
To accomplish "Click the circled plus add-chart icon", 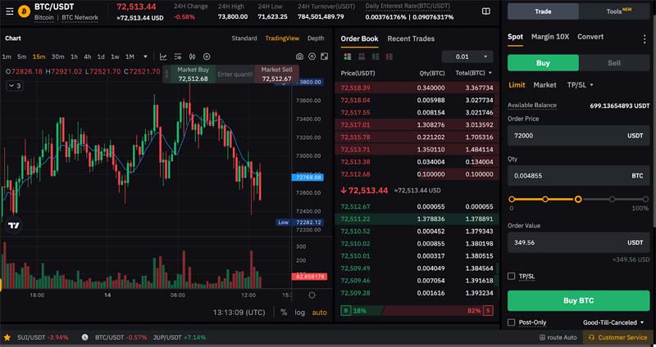I will pos(207,56).
